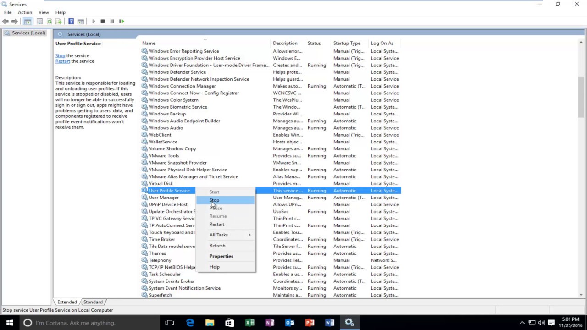Select the Virtual Disk service gear icon
This screenshot has height=330, width=587.
pyautogui.click(x=144, y=184)
